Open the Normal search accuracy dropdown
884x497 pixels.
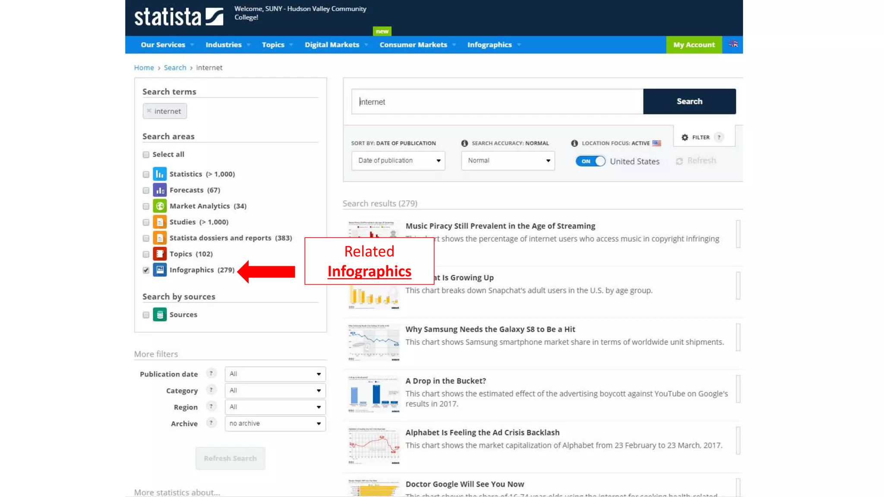pyautogui.click(x=508, y=160)
